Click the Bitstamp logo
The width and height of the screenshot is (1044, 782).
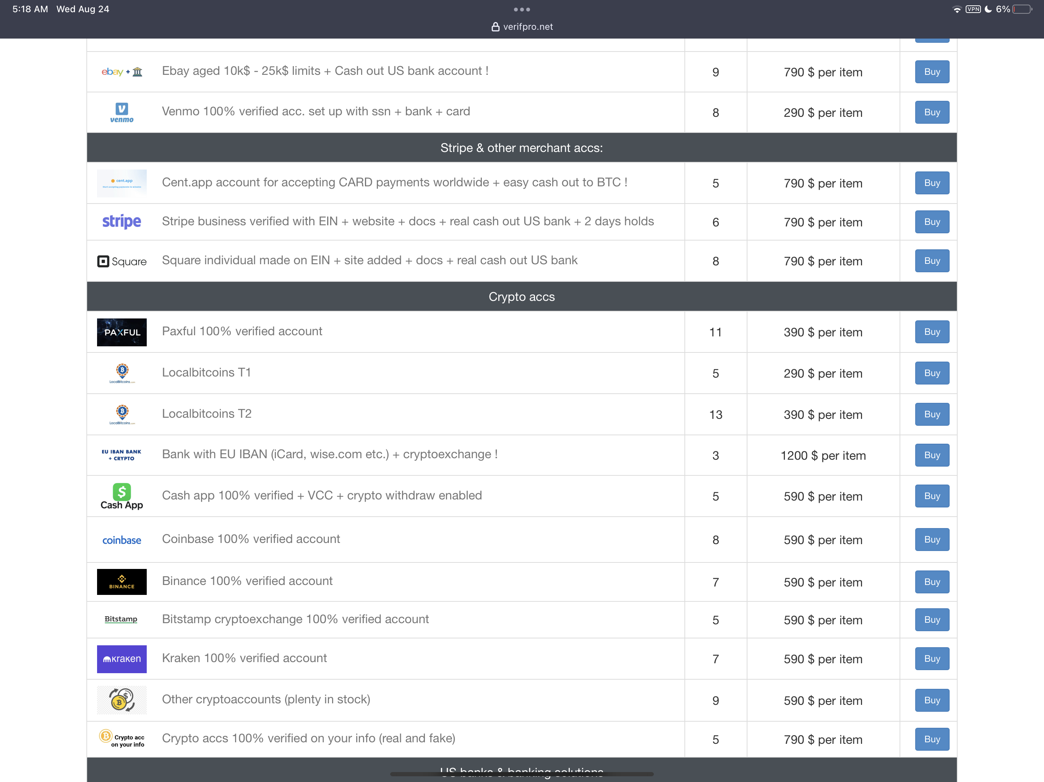pos(121,619)
